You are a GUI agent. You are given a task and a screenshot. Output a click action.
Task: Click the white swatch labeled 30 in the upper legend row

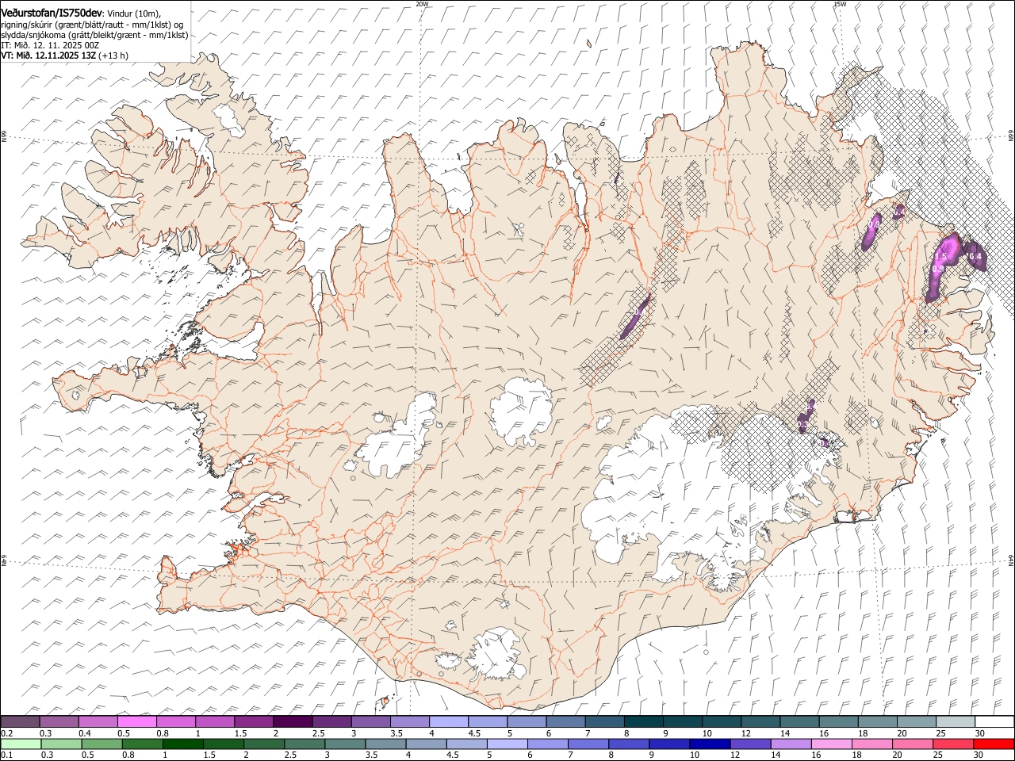(994, 721)
